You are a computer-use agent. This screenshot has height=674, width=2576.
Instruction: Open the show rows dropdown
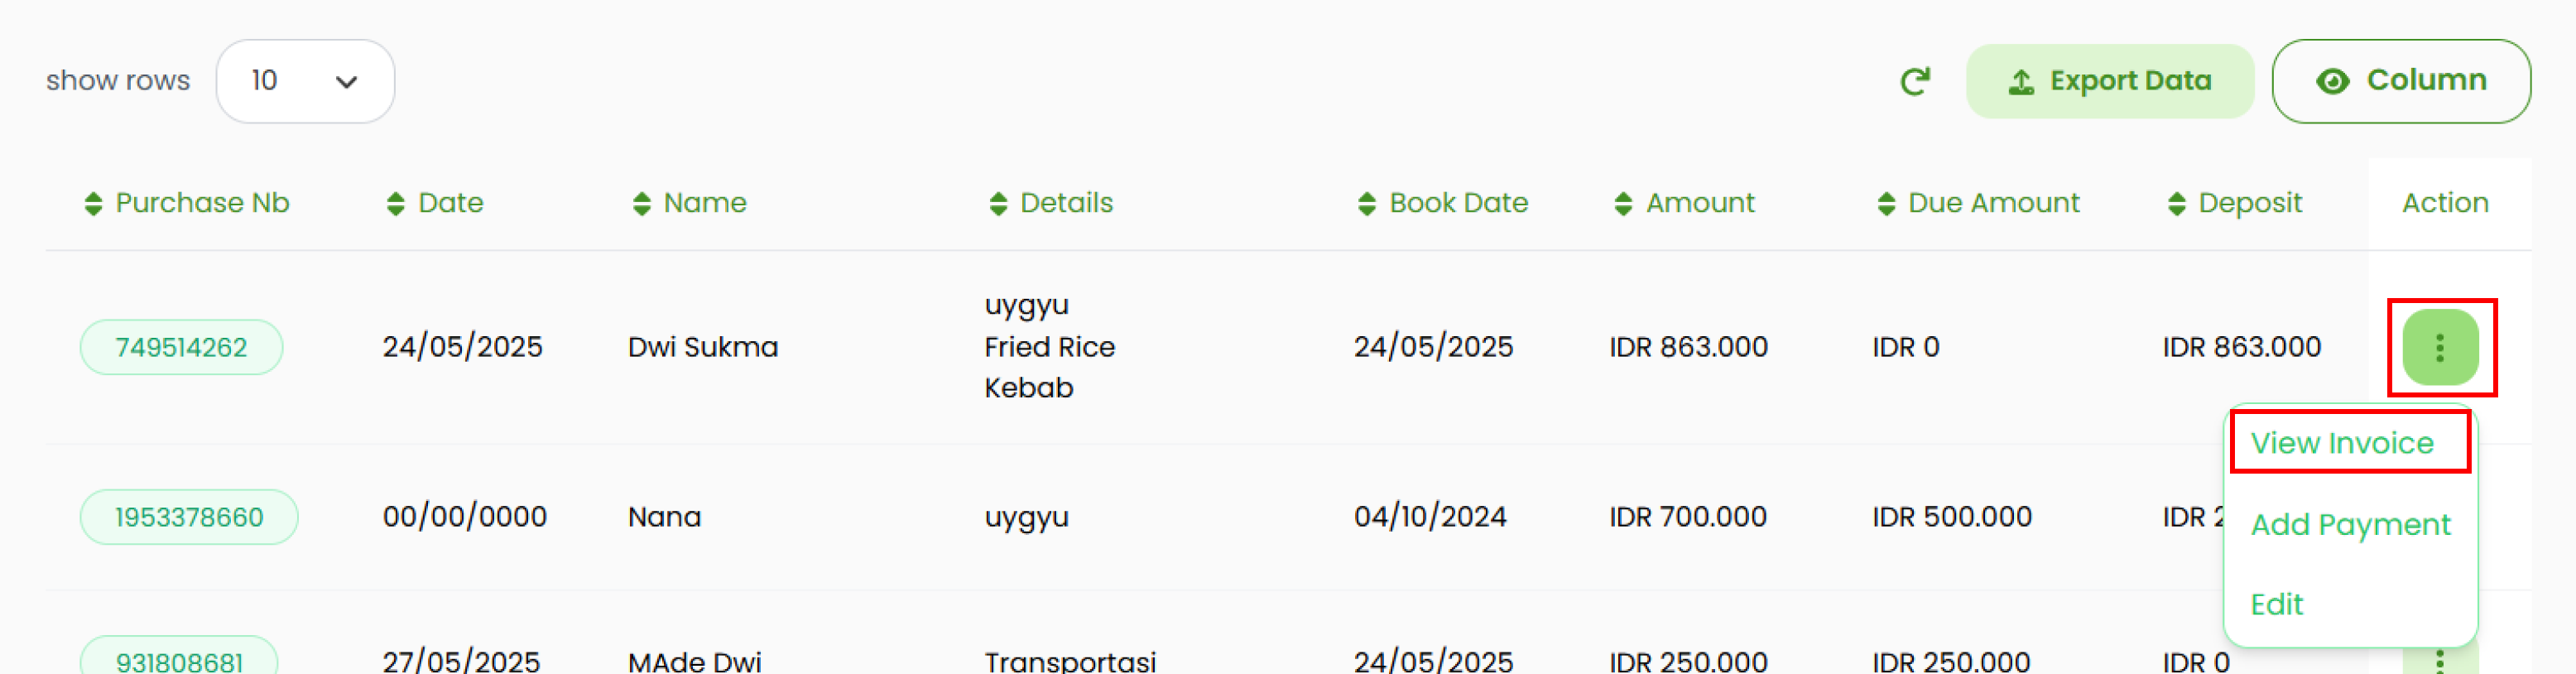coord(305,81)
